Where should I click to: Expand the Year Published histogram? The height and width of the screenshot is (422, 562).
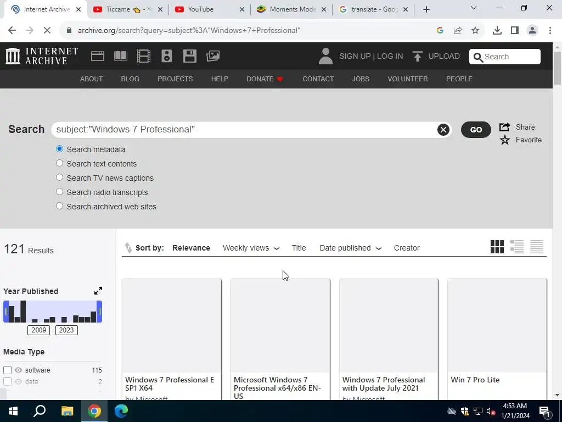[x=98, y=291]
